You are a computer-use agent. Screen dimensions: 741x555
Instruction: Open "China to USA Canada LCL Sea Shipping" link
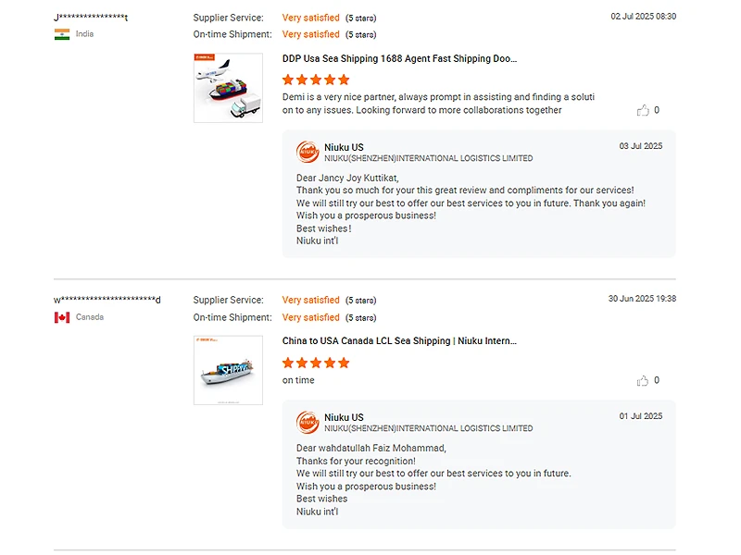pyautogui.click(x=399, y=341)
